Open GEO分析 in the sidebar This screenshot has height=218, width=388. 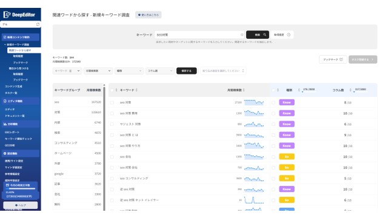(x=10, y=145)
